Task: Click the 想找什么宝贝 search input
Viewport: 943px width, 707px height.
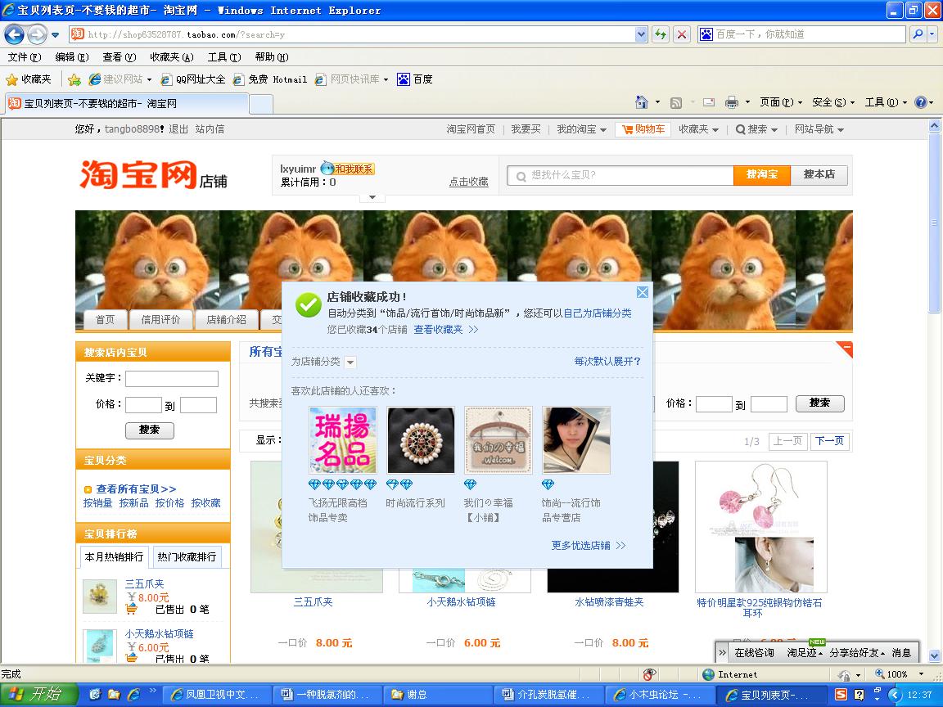Action: pyautogui.click(x=620, y=175)
